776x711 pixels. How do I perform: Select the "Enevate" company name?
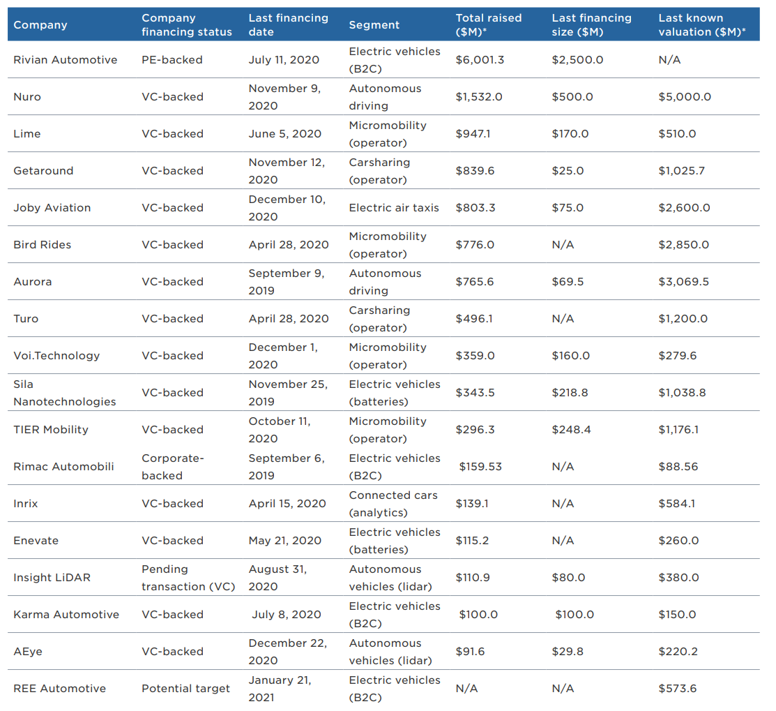[x=36, y=541]
